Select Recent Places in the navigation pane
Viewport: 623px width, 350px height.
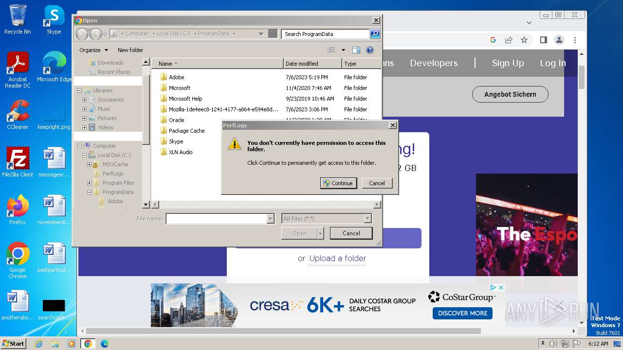[x=110, y=72]
